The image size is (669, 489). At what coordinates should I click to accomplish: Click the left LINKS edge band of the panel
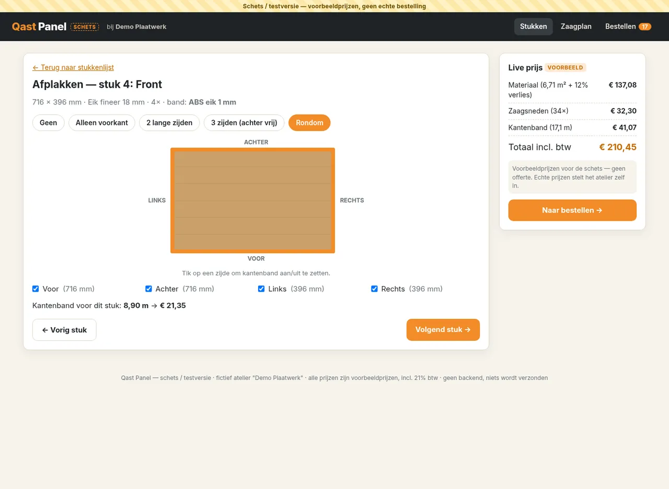(x=172, y=200)
